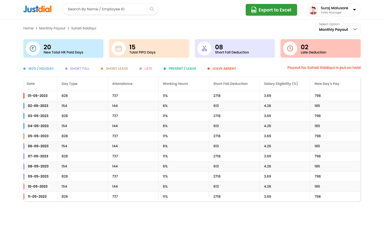Select the 06-05-2023 date row

192,146
